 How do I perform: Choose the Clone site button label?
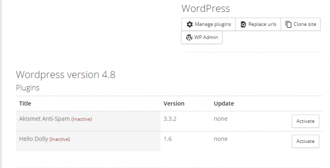point(305,24)
